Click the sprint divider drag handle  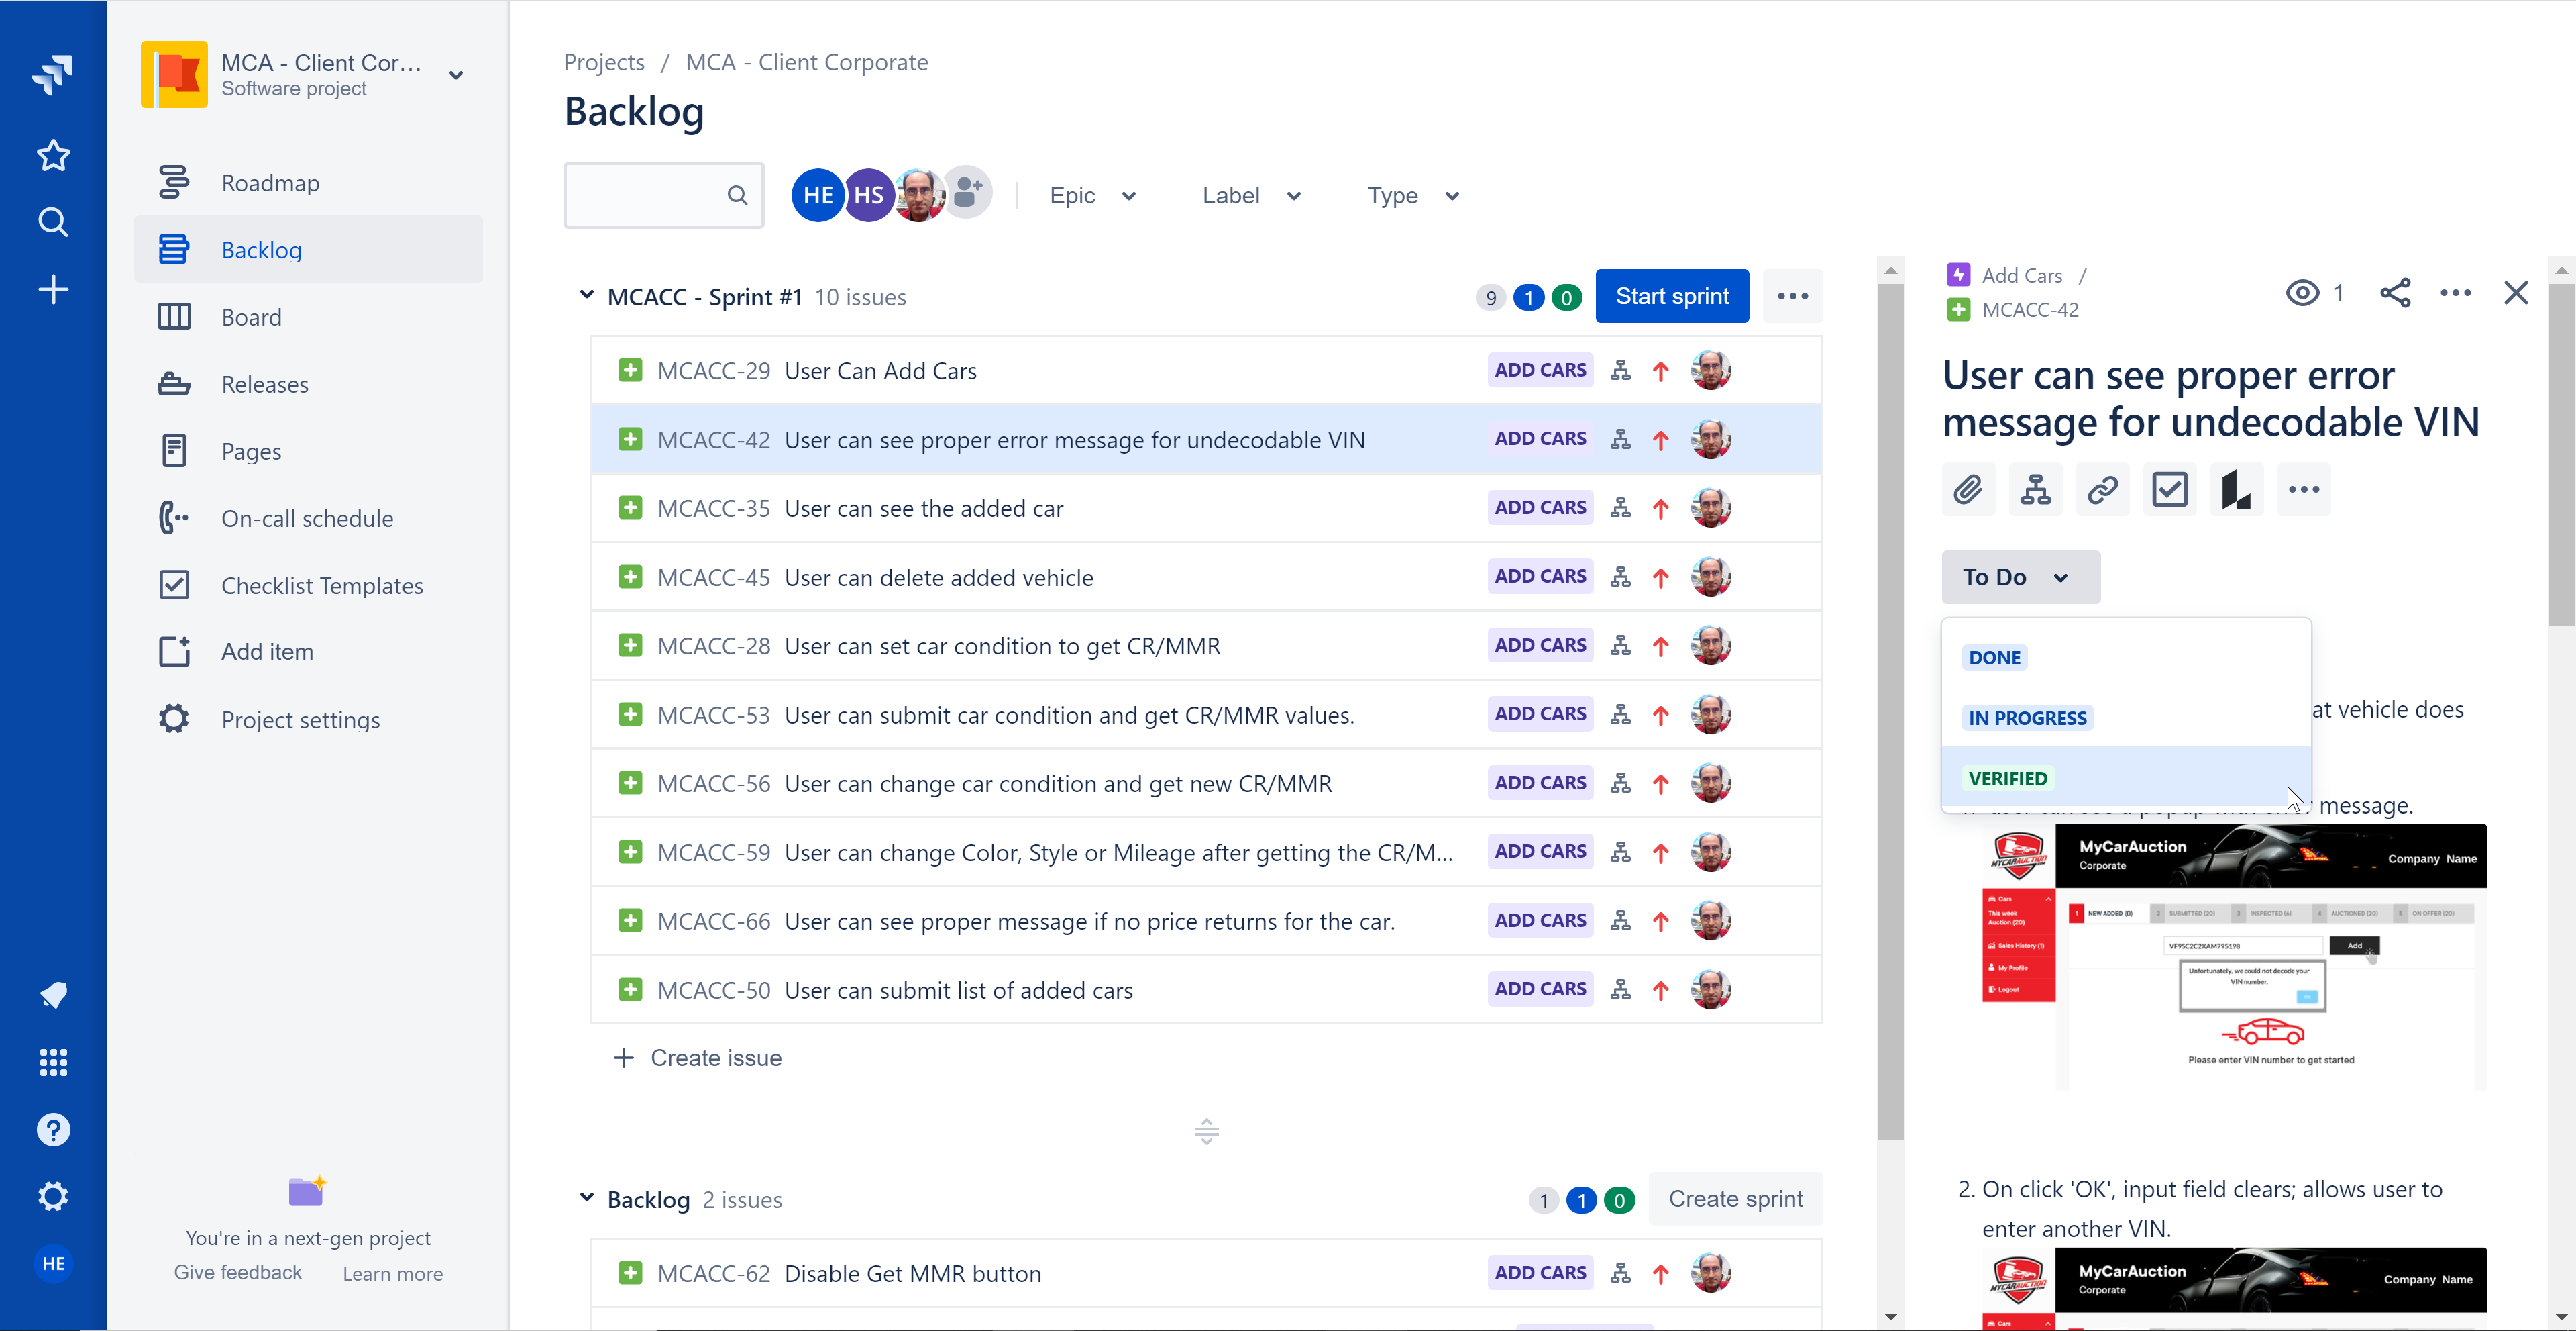click(1206, 1131)
